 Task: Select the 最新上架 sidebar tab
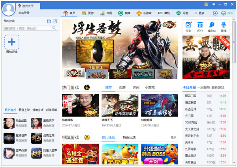pos(24,110)
